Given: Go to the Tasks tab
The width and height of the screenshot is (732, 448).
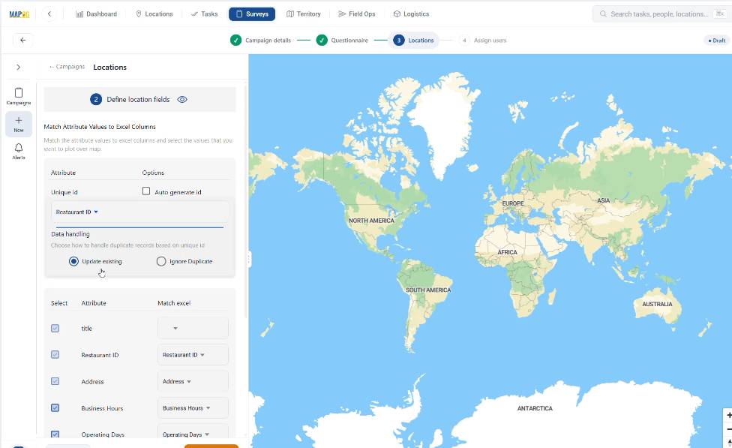Looking at the screenshot, I should point(205,14).
